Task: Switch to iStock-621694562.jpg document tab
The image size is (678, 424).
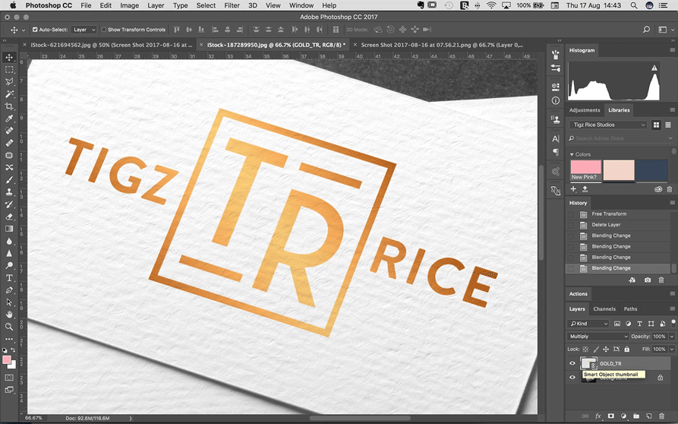Action: 111,45
